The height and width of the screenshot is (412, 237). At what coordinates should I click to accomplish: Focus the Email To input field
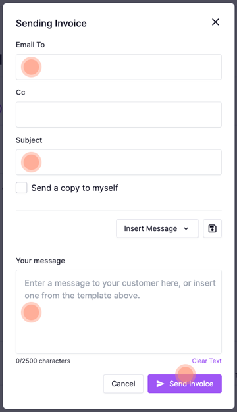[x=118, y=67]
